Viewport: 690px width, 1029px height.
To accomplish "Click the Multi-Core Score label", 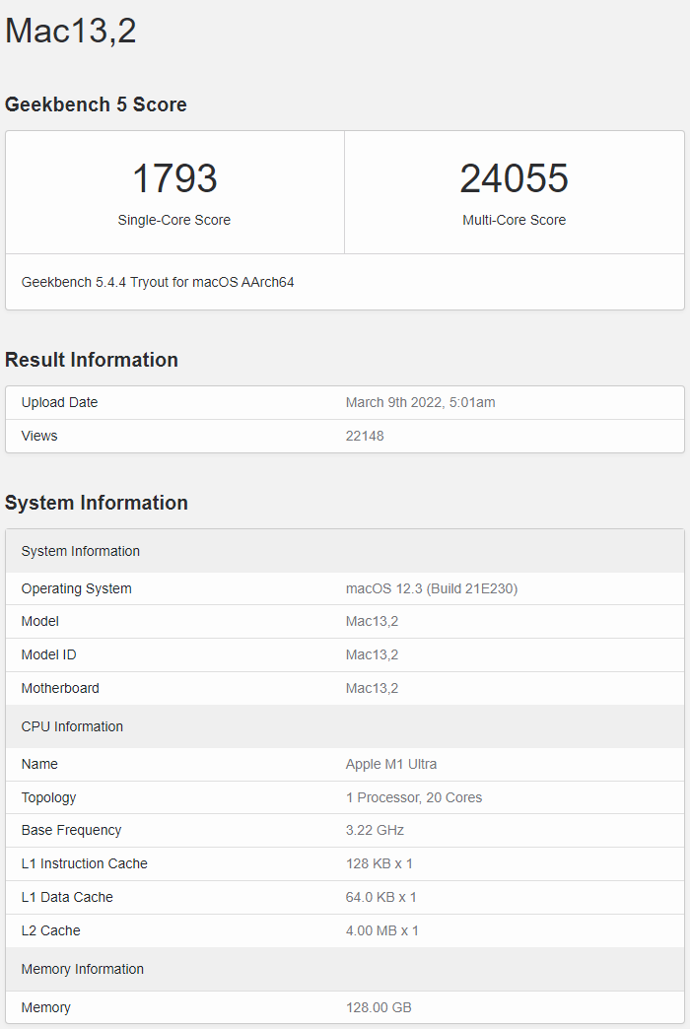I will [x=514, y=220].
